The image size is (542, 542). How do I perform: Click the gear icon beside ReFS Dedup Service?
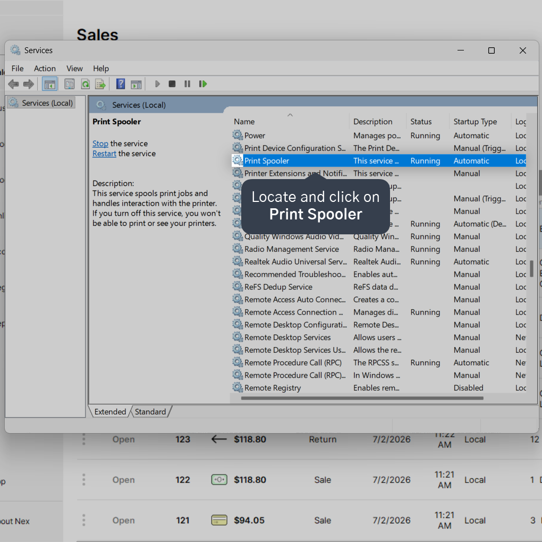238,286
